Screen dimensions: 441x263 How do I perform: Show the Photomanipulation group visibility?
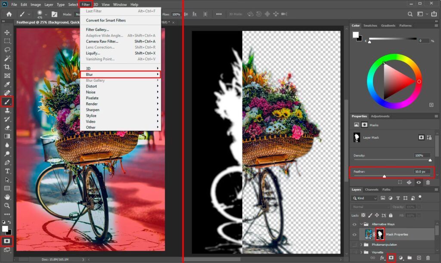[x=354, y=244]
